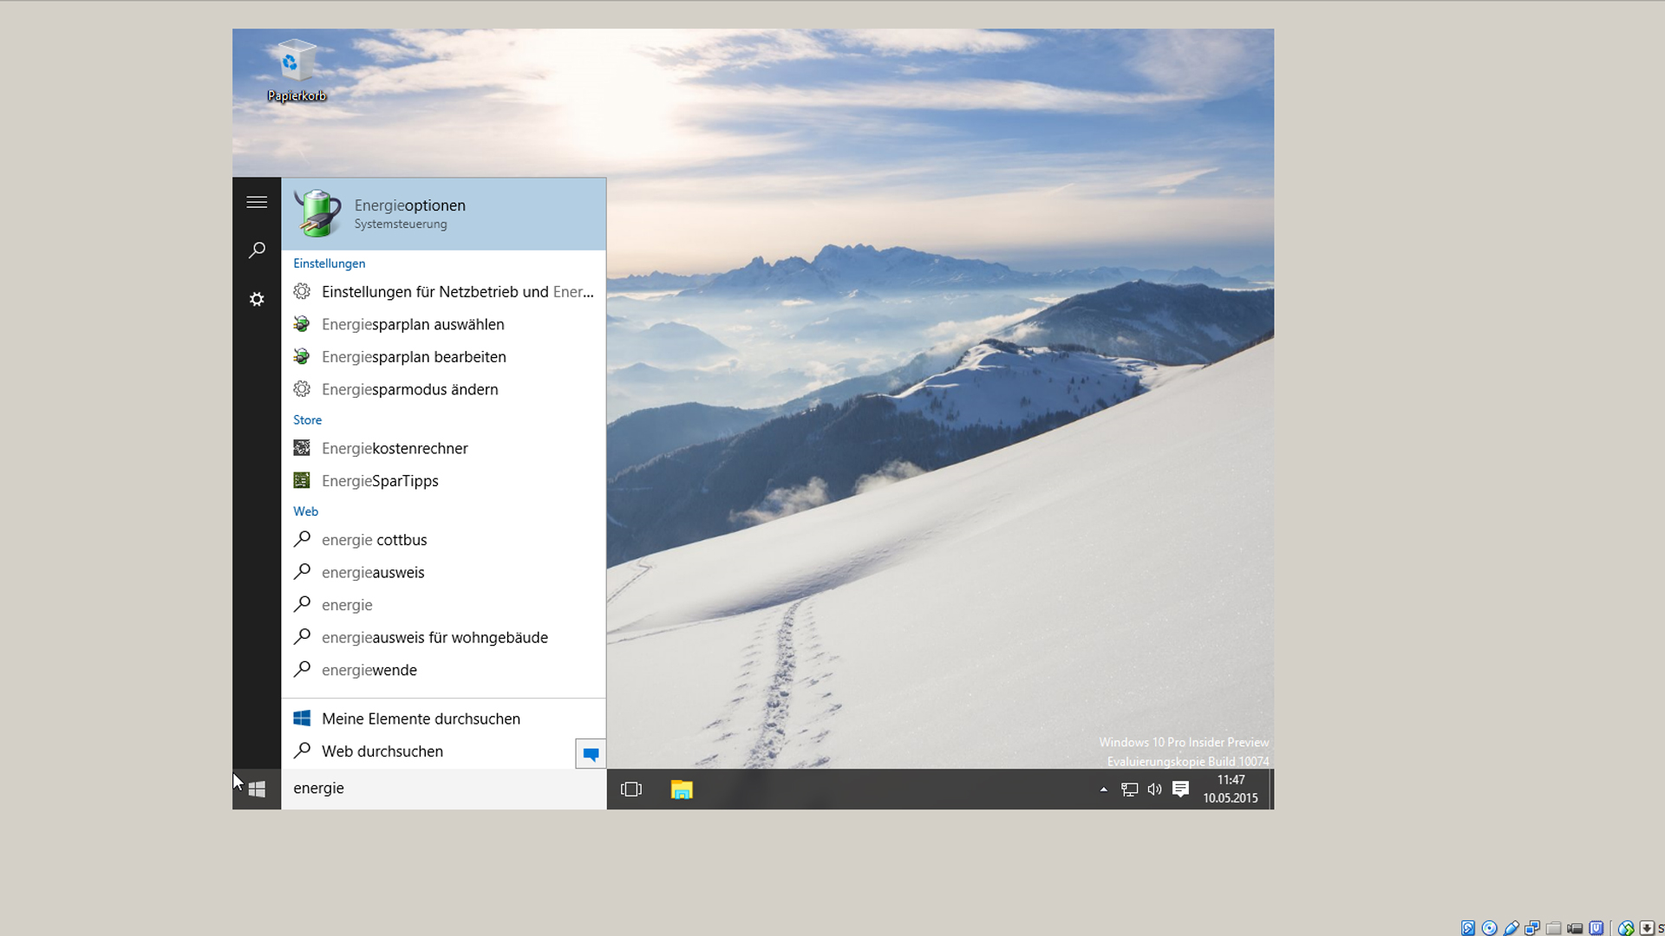The height and width of the screenshot is (936, 1665).
Task: Select Energiesparplan auswählen result
Action: point(443,324)
